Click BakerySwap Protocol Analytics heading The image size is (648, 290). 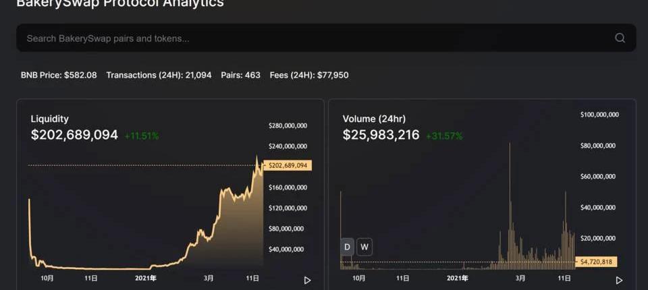coord(120,4)
